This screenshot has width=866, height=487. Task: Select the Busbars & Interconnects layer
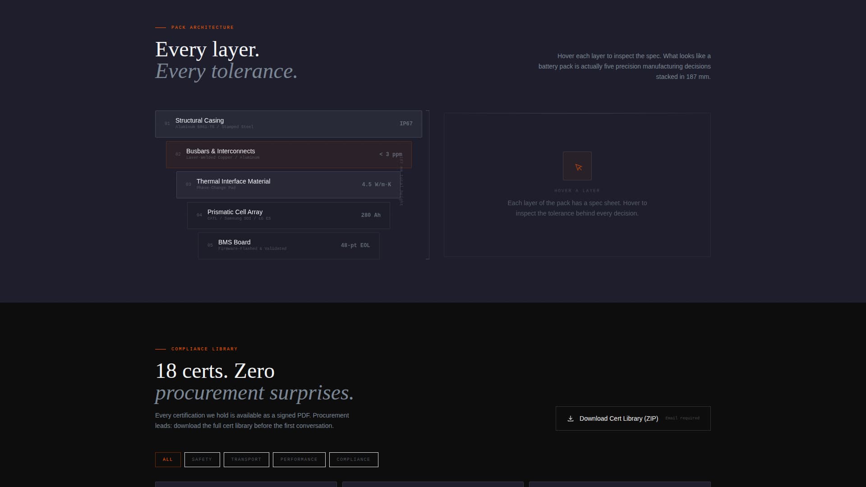(289, 154)
